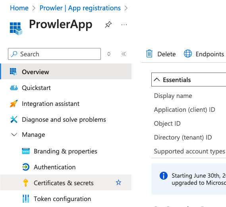The image size is (226, 207).
Task: Click the Supported account types label
Action: coord(189,151)
